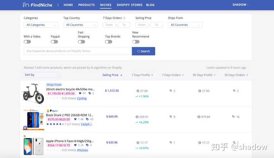Image resolution: width=274 pixels, height=158 pixels.
Task: Open the BLOG page
Action: click(150, 5)
